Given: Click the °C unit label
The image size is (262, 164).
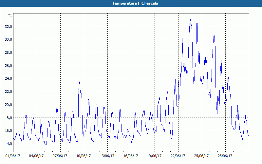Looking at the screenshot, I should pos(10,15).
